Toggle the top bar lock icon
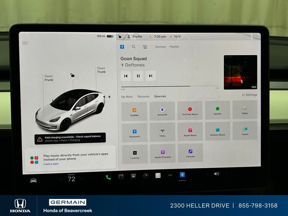288x216 pixels. (x=120, y=37)
